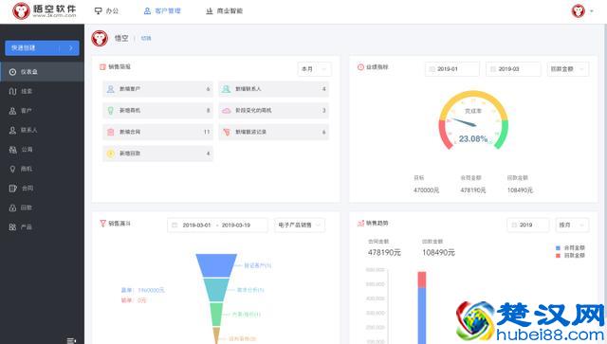Click the 新增客户 person icon
This screenshot has width=607, height=344.
pos(111,89)
